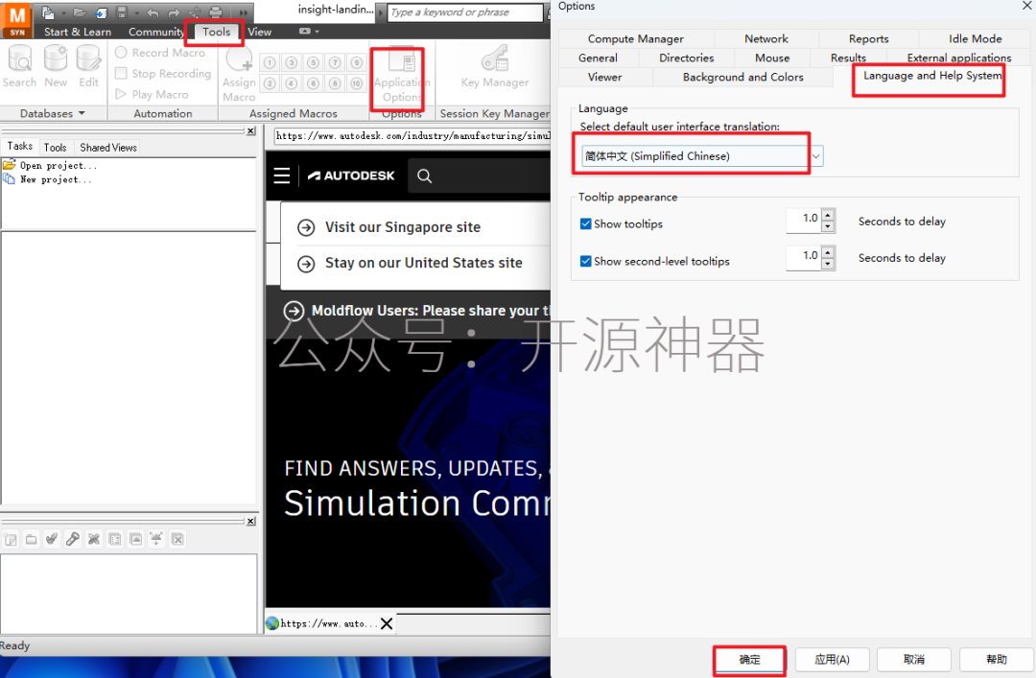1036x678 pixels.
Task: Open the Background and Colors tab
Action: click(743, 78)
